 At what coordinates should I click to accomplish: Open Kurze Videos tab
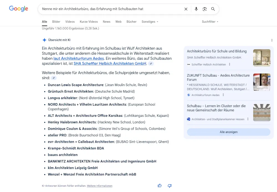coord(89,22)
